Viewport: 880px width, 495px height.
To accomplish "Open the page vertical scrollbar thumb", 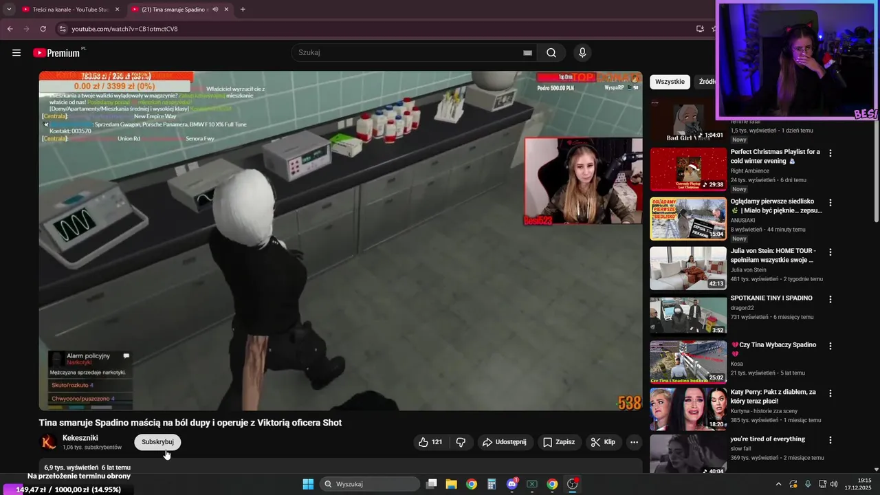I will click(x=876, y=172).
